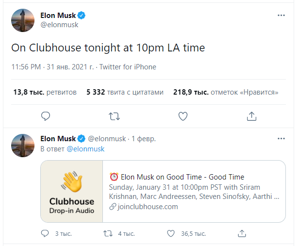This screenshot has height=246, width=299.
Task: Retweet the main Clubhouse tweet
Action: click(x=114, y=116)
